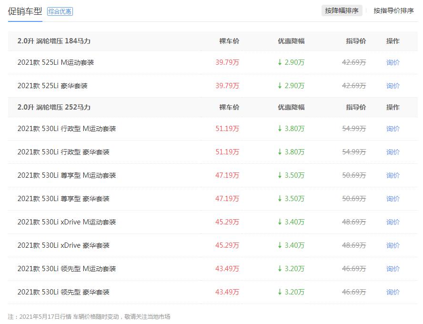Viewport: 423px width, 324px height.
Task: Click model name 2021款 525Li 豪华套装
Action: (52, 86)
